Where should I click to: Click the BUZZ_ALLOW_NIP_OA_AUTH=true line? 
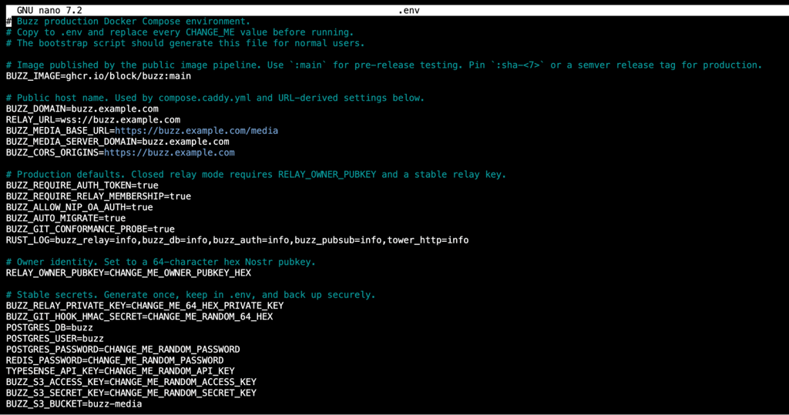point(79,207)
